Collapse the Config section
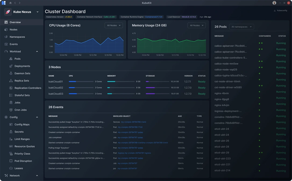Image resolution: width=292 pixels, height=181 pixels. (x=37, y=117)
